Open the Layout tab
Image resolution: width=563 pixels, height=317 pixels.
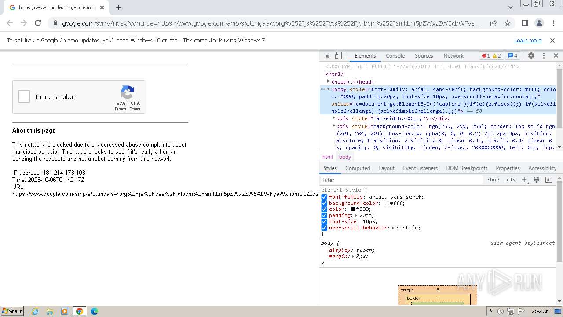[387, 168]
